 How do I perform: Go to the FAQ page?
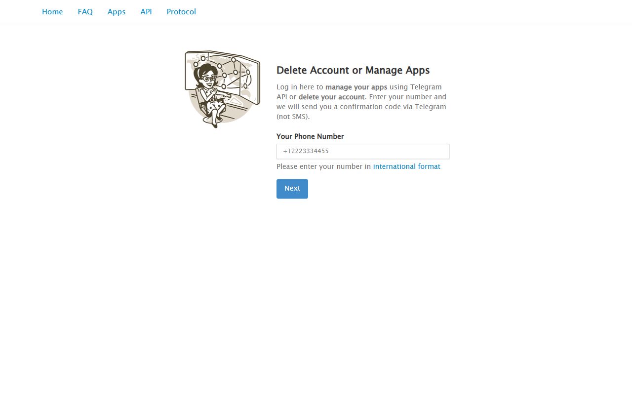pos(85,12)
